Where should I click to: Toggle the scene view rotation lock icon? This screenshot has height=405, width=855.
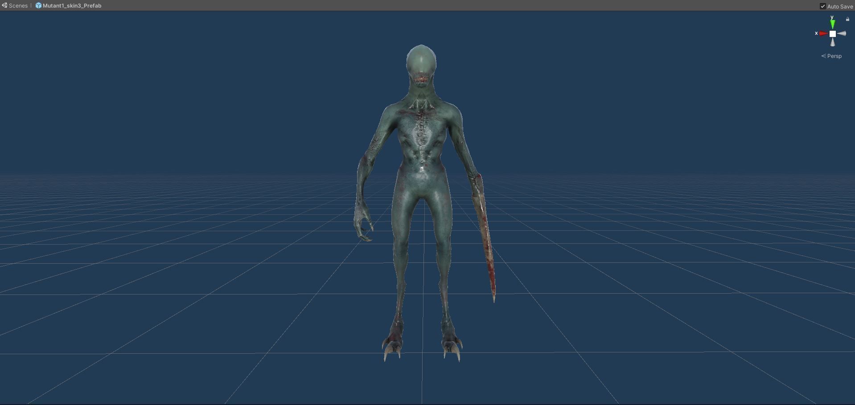(x=847, y=19)
